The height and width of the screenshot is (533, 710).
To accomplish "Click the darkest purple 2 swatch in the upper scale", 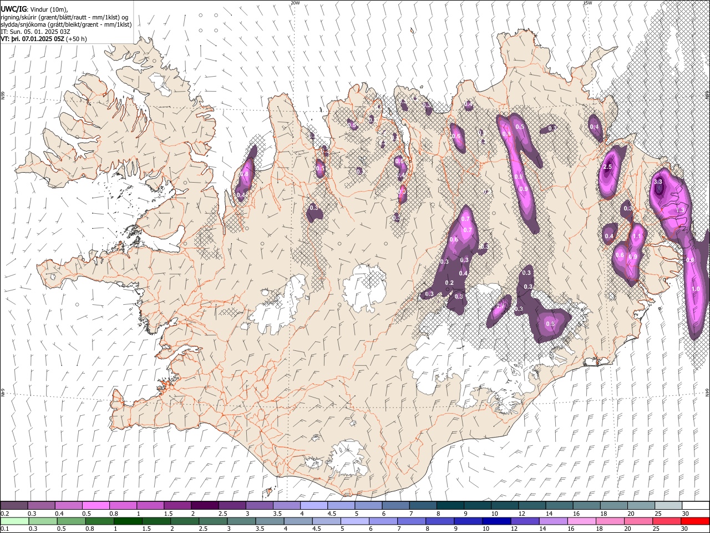I will [205, 505].
